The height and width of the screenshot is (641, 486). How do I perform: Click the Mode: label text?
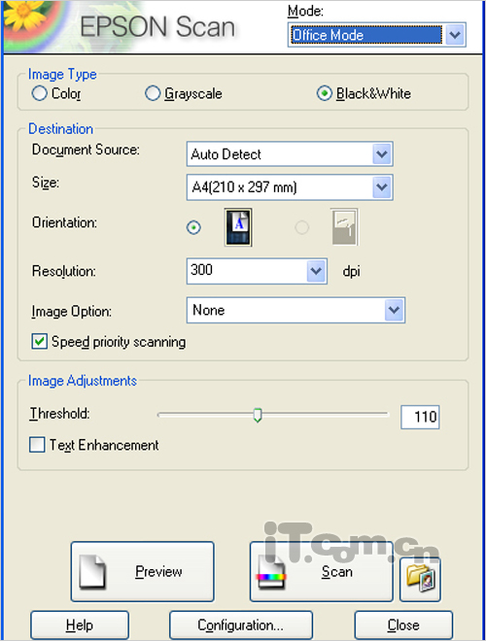305,11
